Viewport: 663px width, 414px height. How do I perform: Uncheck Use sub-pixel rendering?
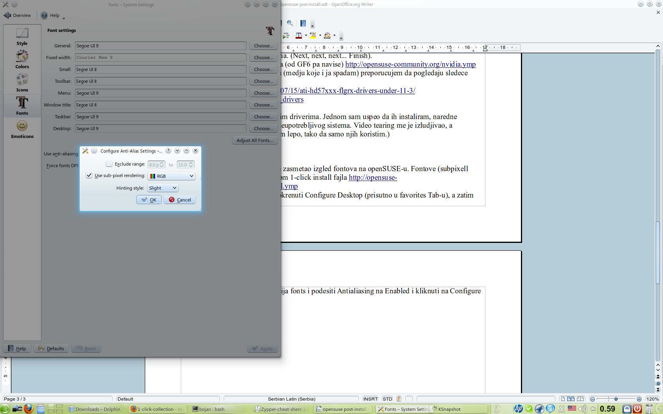(89, 175)
